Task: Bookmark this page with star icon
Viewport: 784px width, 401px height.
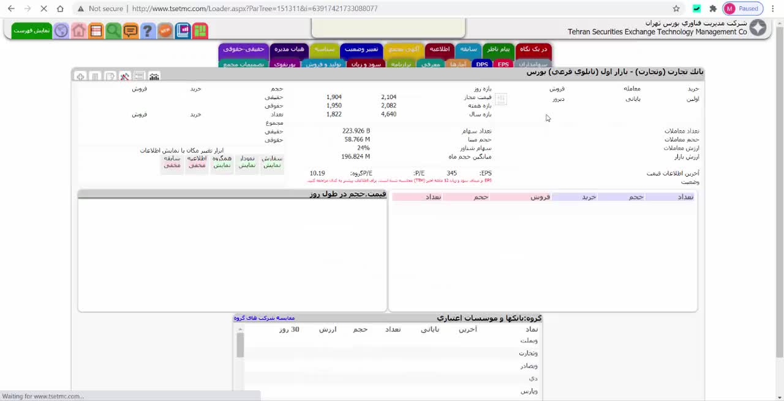Action: (x=676, y=9)
